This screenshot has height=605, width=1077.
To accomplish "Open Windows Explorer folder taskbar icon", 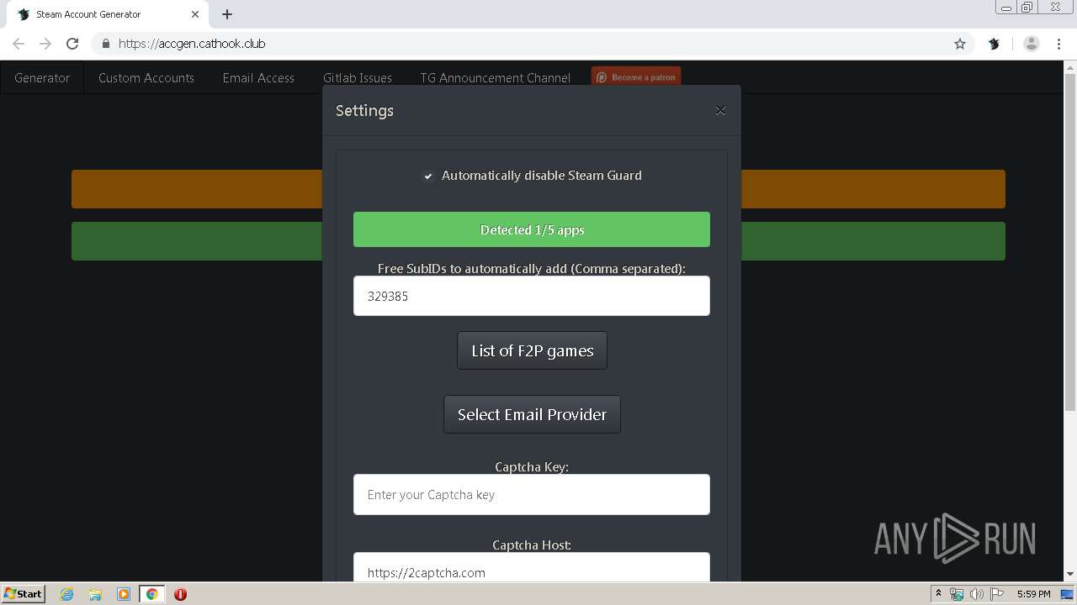I will (95, 594).
